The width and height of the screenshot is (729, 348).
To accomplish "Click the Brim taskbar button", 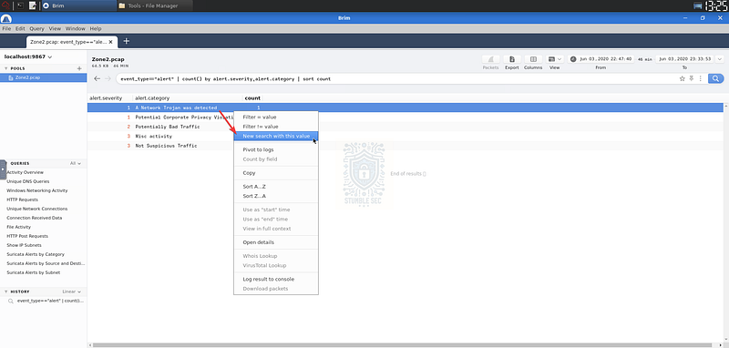I will [77, 5].
